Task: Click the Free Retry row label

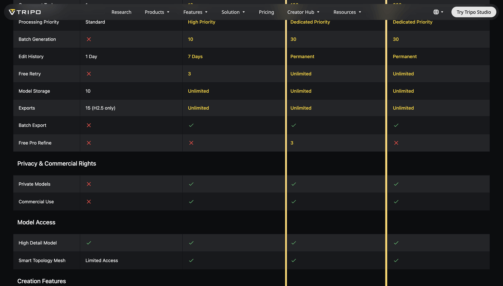Action: click(x=30, y=74)
